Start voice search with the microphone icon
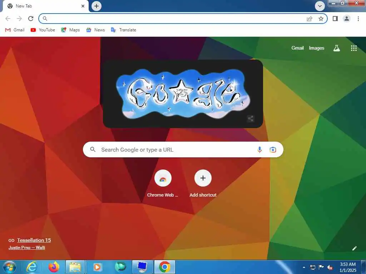Image resolution: width=366 pixels, height=274 pixels. 259,149
